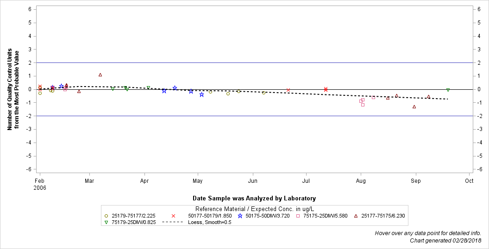Select the legend label 75179-25DIW/0.825
489x249 pixels.
coord(133,222)
